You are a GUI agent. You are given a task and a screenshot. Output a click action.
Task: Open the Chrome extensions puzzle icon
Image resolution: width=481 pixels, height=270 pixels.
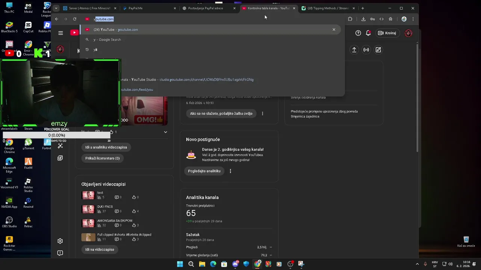350,19
